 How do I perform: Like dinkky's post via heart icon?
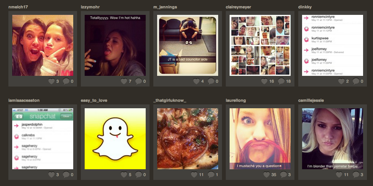point(341,81)
